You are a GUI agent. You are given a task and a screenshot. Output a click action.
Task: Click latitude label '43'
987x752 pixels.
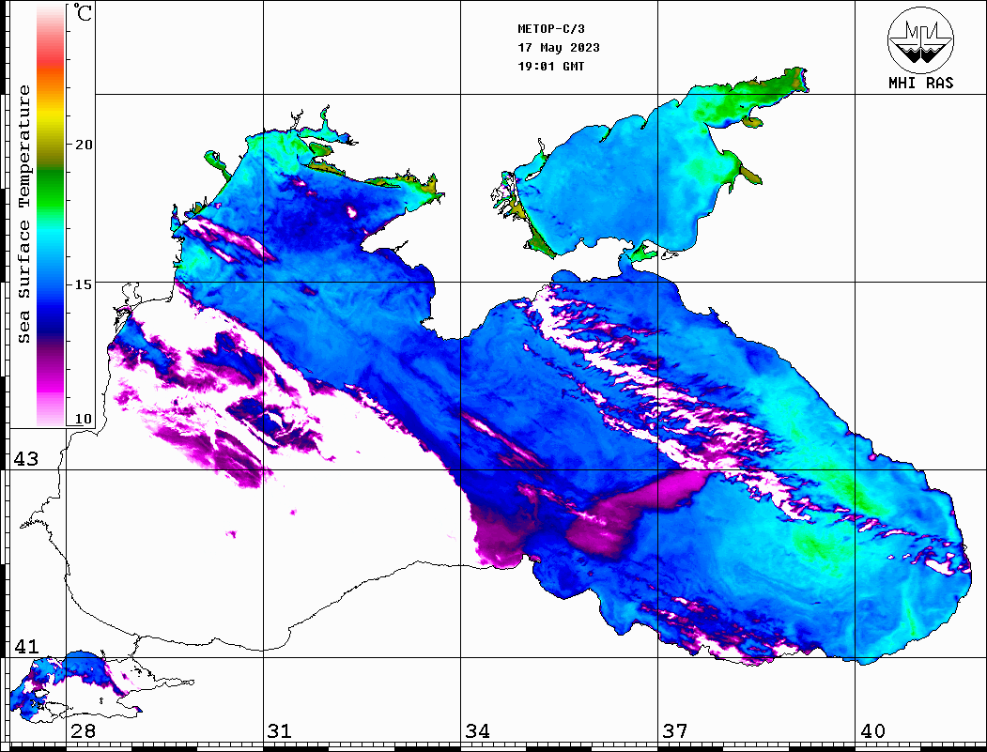point(25,459)
